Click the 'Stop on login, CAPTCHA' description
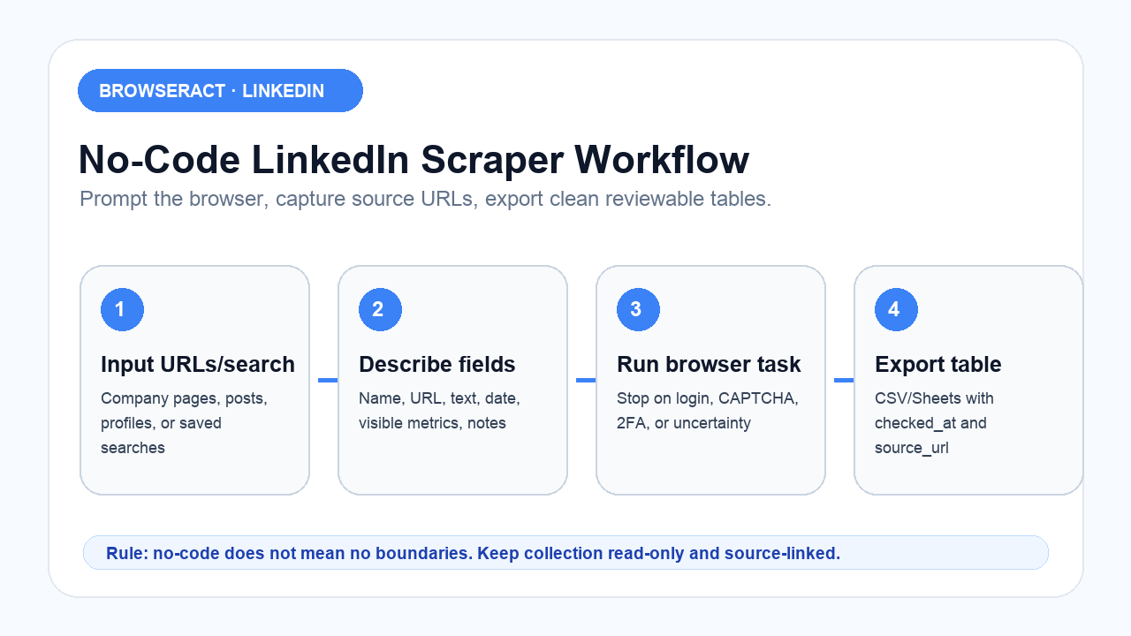 (707, 411)
